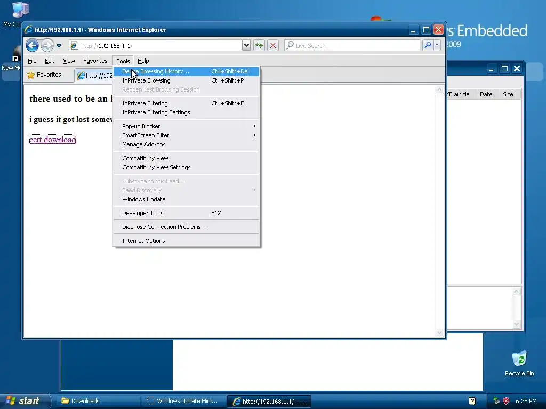Select Windows Update in Tools menu

186,199
